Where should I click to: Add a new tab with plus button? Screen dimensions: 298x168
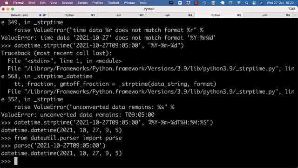295,15
